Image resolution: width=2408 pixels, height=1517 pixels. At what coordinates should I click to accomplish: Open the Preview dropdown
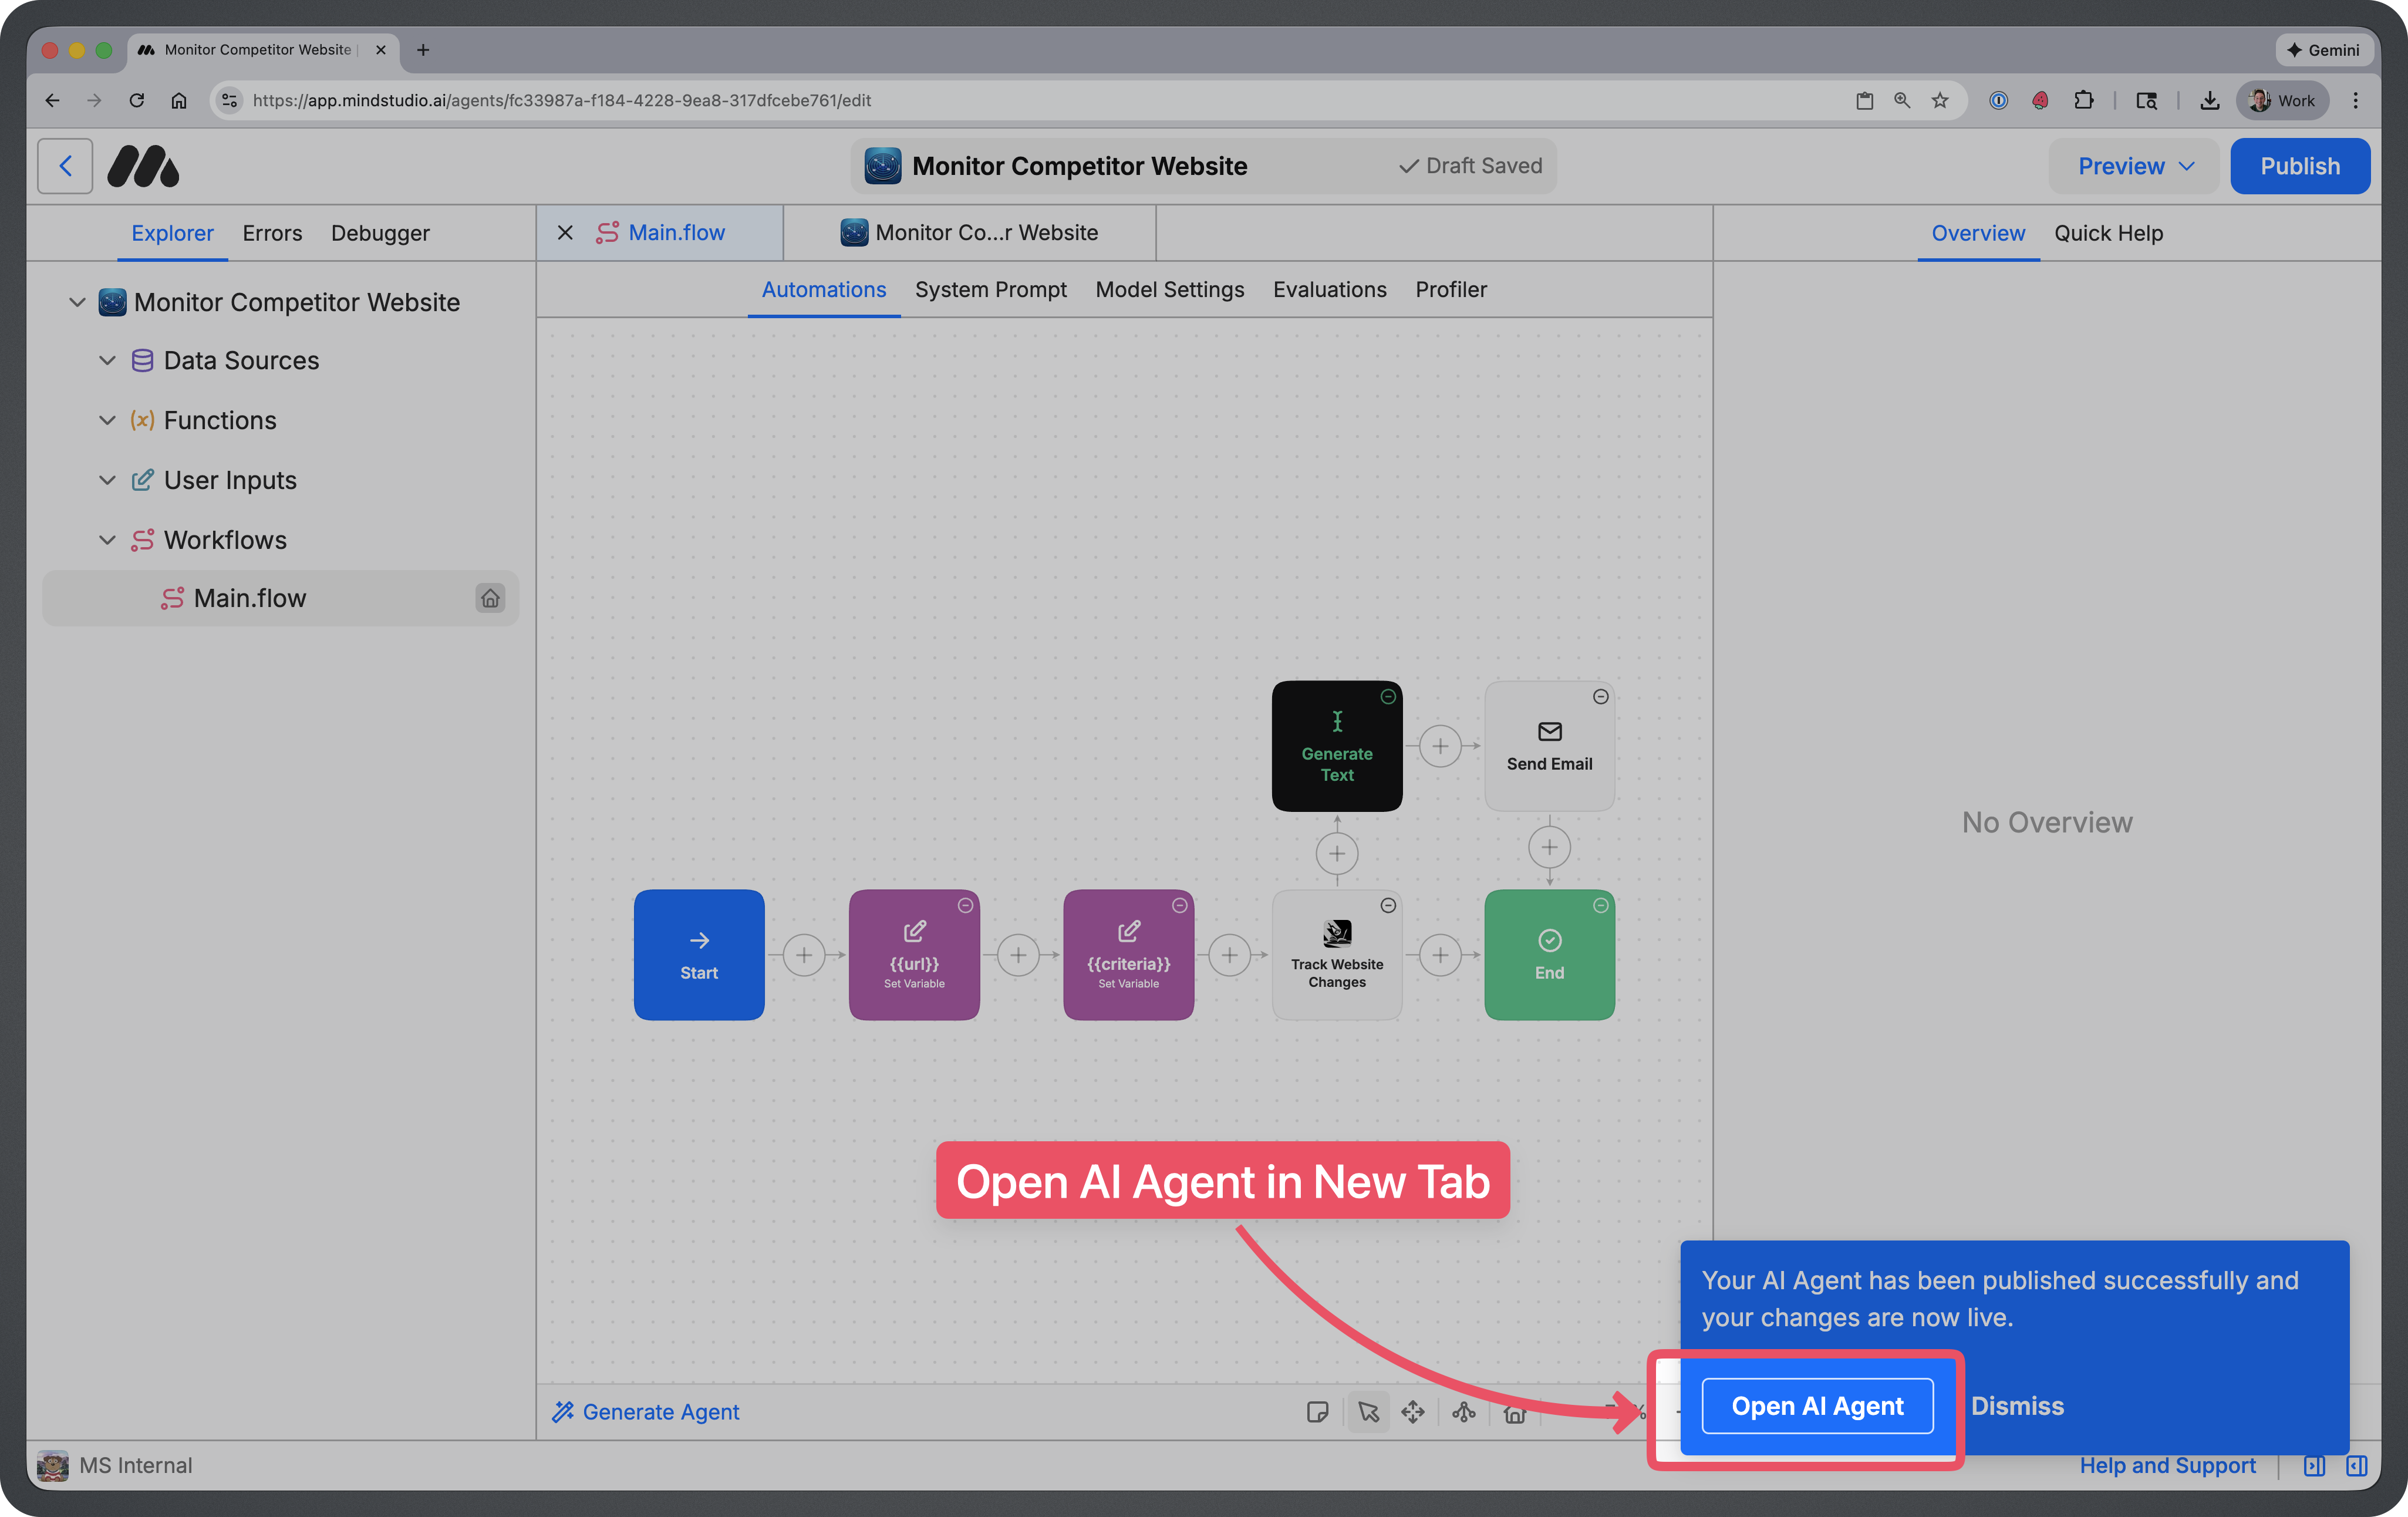[x=2133, y=165]
